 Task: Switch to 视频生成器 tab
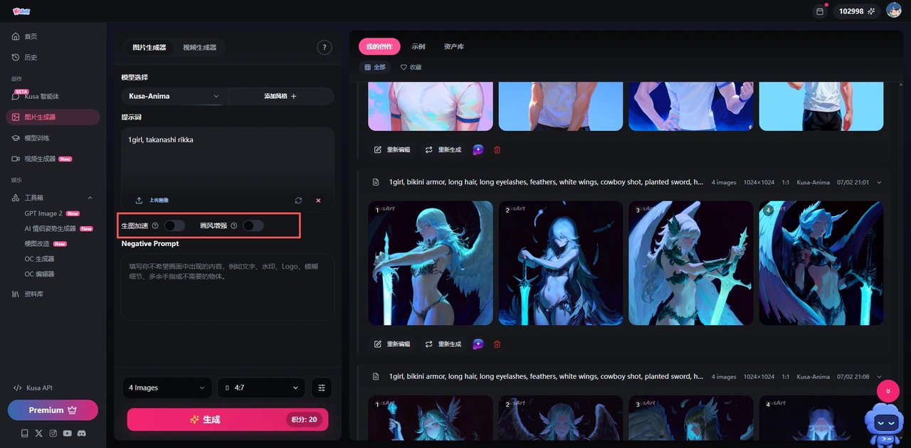pyautogui.click(x=199, y=48)
